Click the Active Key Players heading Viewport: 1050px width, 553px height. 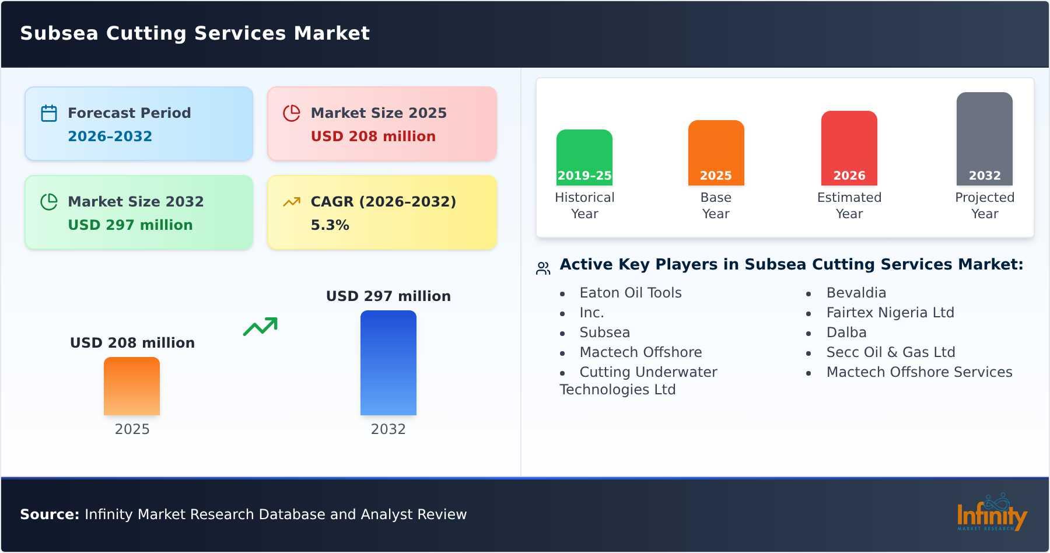[792, 264]
